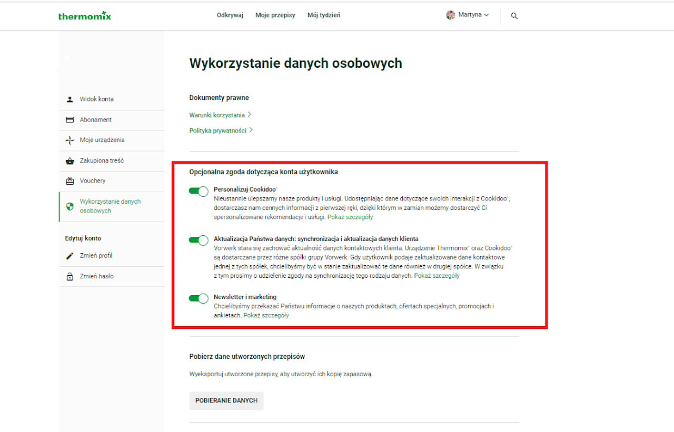Click text 'Wyeksportuj utworzone przepisy, aby utworzyć ich kopię zapasową.'
674x432 pixels.
pyautogui.click(x=281, y=374)
